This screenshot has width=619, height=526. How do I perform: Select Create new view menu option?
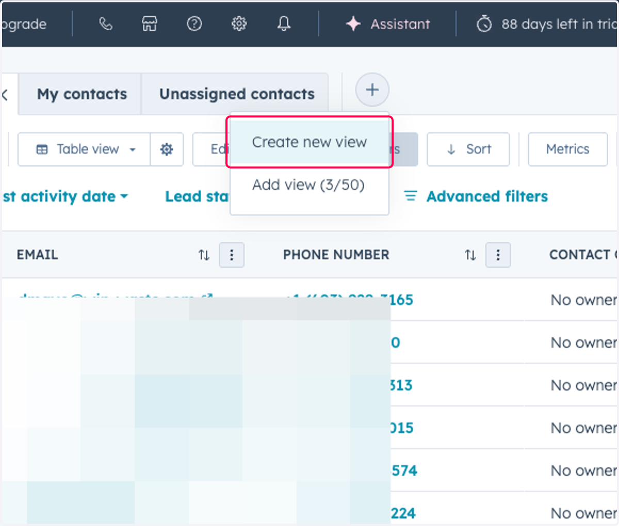click(309, 142)
